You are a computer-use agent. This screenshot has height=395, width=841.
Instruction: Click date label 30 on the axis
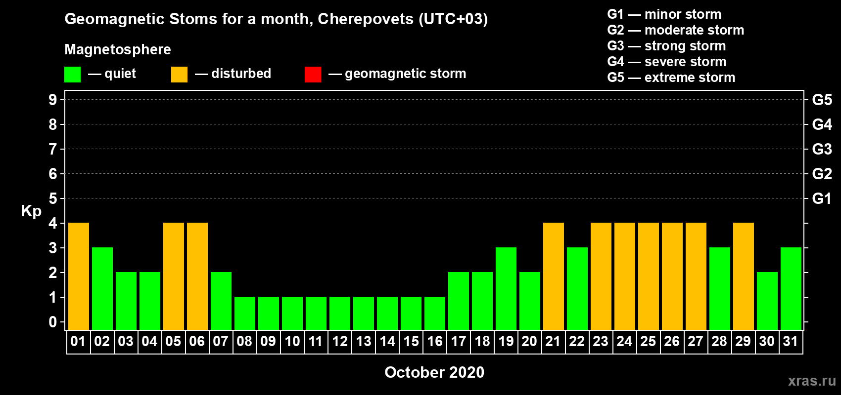[767, 341]
